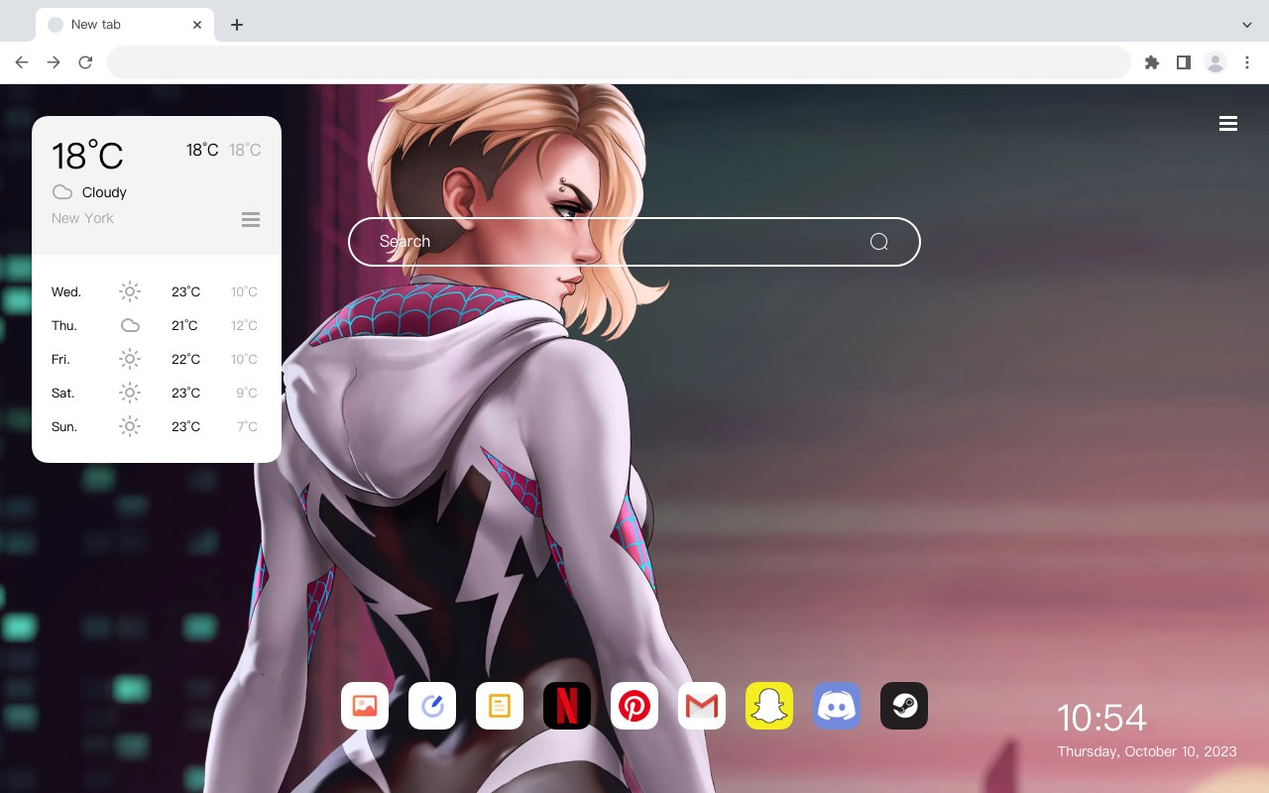Click the Thu. cloudy forecast icon

point(130,325)
